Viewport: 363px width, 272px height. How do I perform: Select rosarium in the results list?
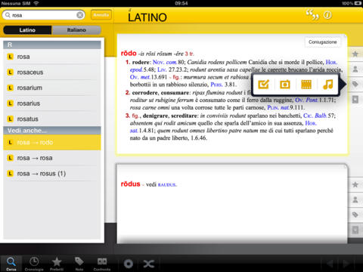[52, 88]
